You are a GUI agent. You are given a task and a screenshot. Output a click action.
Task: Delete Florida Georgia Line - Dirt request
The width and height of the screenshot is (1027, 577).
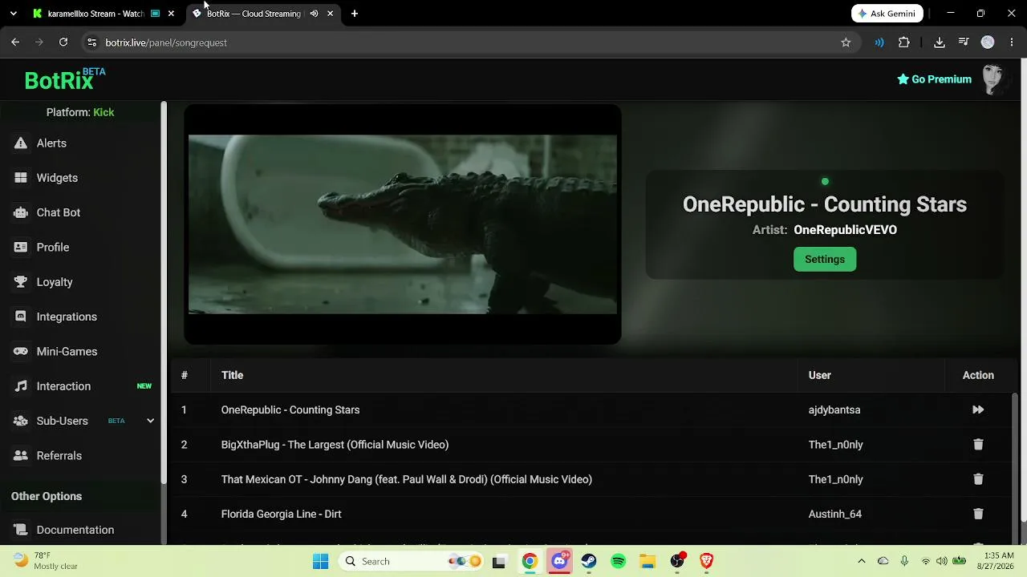978,514
